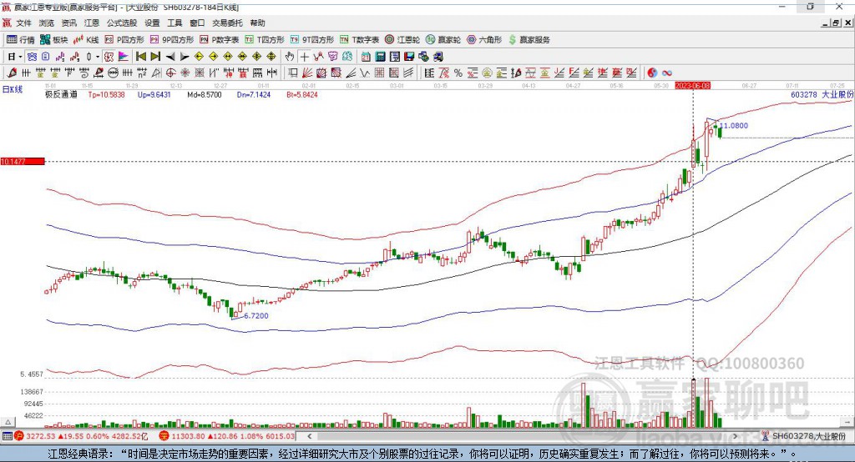Viewport: 855px width, 462px height.
Task: Open the T数字表 tool
Action: click(359, 40)
